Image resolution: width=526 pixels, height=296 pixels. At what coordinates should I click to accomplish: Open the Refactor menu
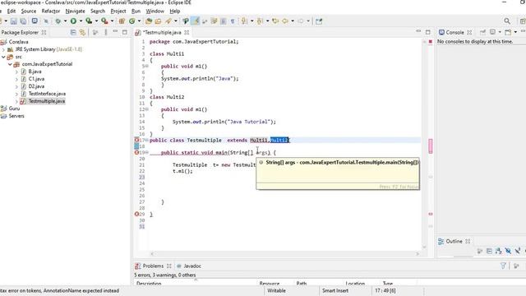[51, 11]
